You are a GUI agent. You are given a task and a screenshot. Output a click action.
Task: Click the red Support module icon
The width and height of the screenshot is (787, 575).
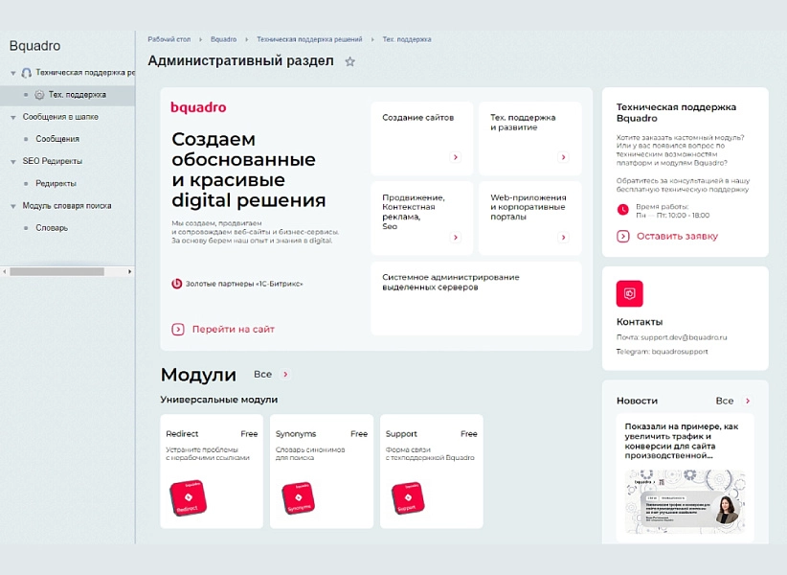(408, 497)
